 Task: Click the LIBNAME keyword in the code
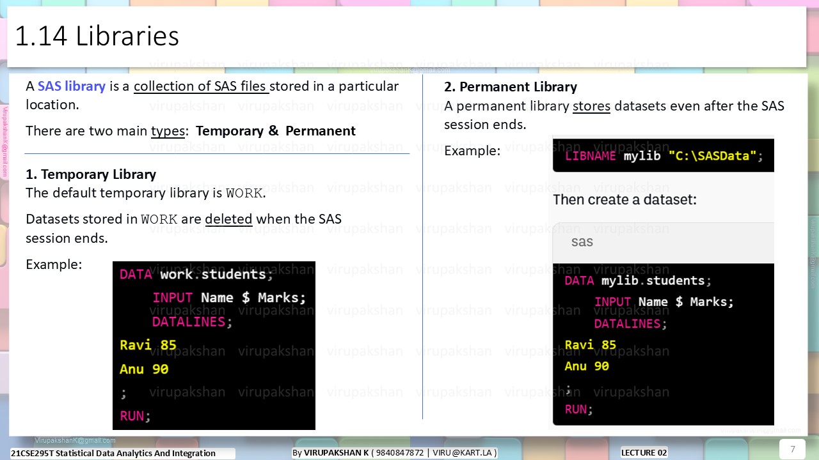tap(591, 156)
